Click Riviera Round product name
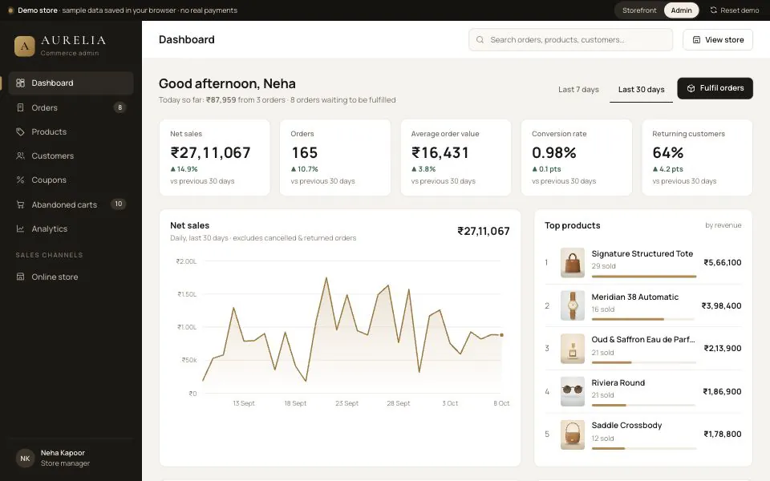This screenshot has width=770, height=481. coord(618,383)
